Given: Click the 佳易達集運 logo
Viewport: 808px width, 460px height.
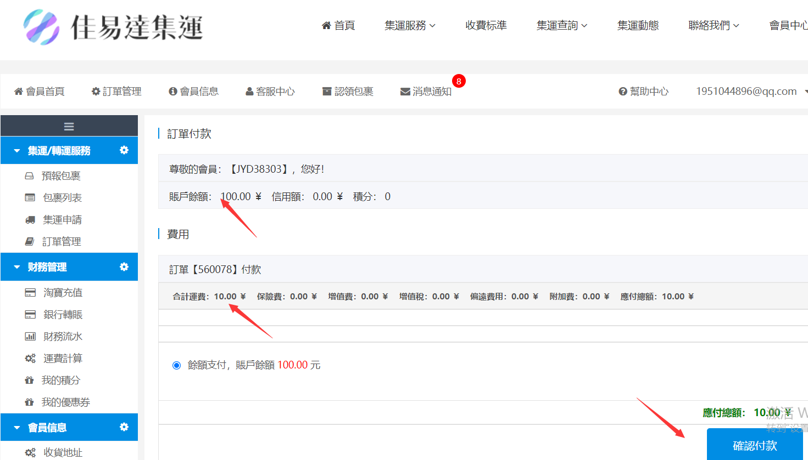Looking at the screenshot, I should pos(113,27).
